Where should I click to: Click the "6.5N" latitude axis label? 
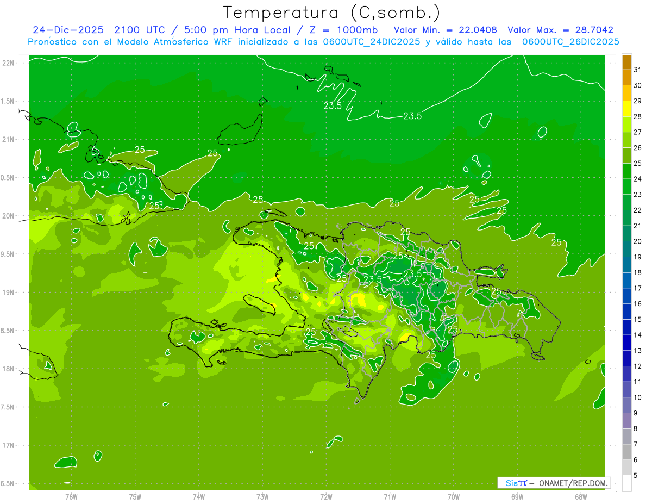click(x=8, y=483)
